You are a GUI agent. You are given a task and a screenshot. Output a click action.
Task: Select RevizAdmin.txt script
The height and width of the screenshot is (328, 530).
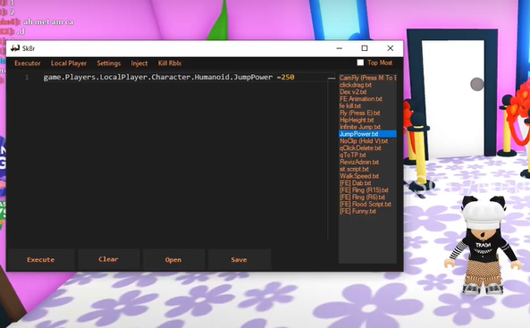[359, 162]
